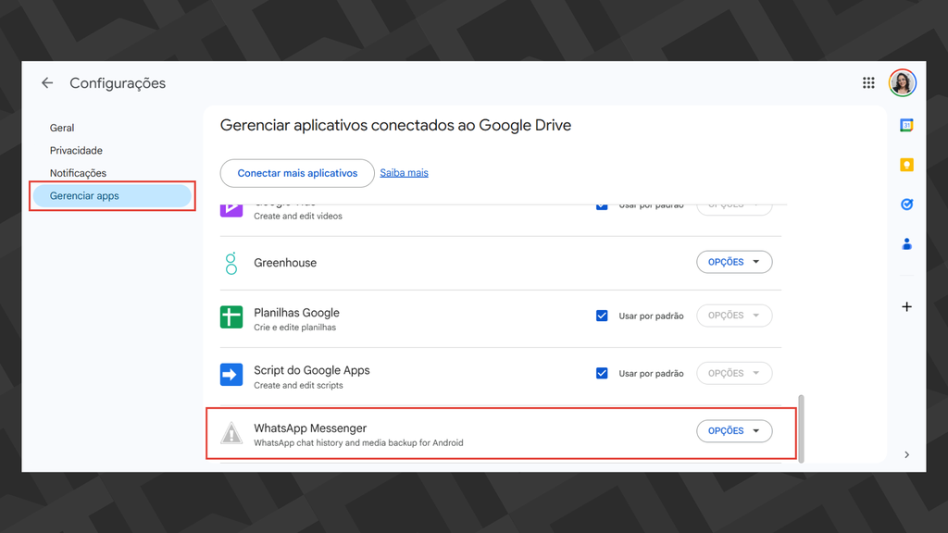
Task: Click the Planilhas Google green icon
Action: (x=231, y=316)
